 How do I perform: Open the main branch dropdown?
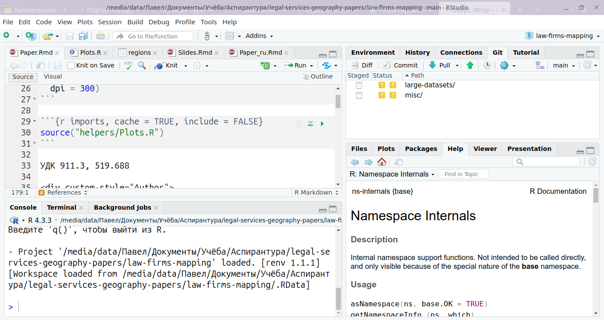coord(564,65)
